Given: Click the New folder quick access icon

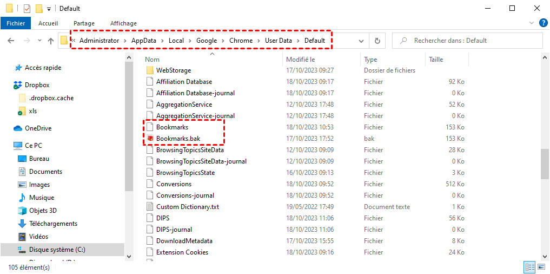Looking at the screenshot, I should pos(39,9).
